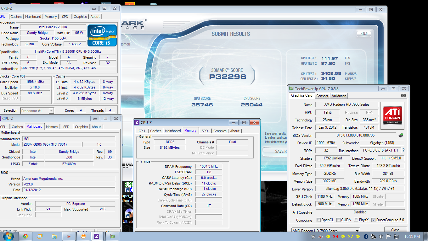Open the super_pi shortcut desktop icon
This screenshot has height=241, width=428.
click(128, 192)
